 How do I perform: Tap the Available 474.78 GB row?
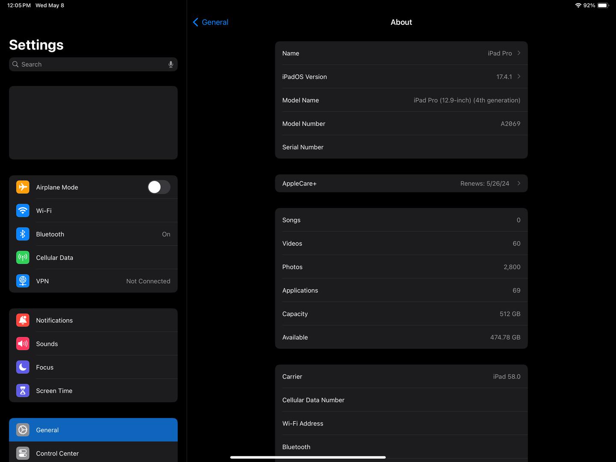[401, 338]
